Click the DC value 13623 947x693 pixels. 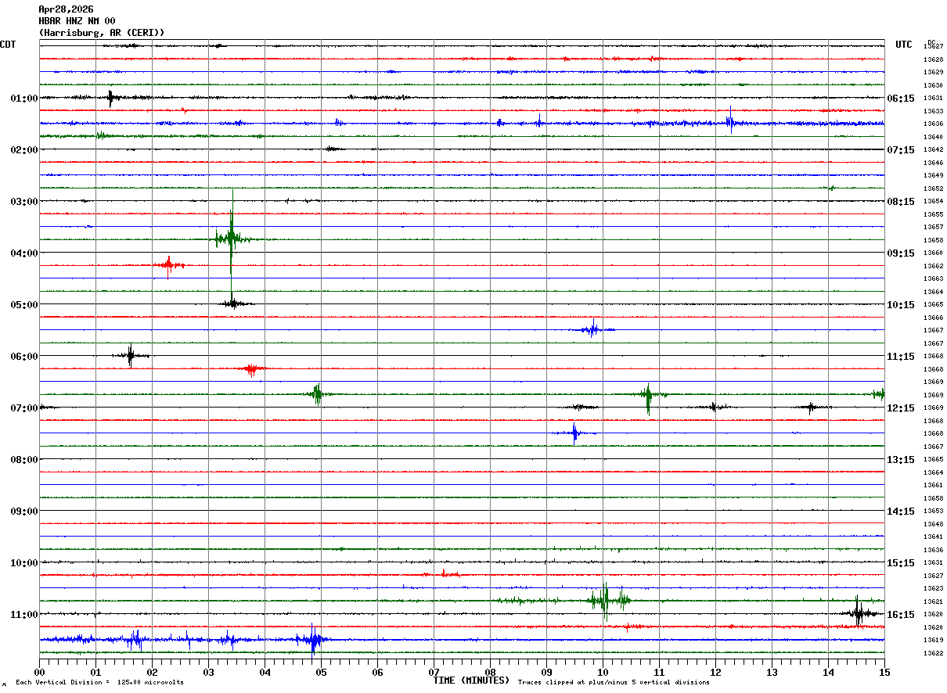pyautogui.click(x=933, y=588)
